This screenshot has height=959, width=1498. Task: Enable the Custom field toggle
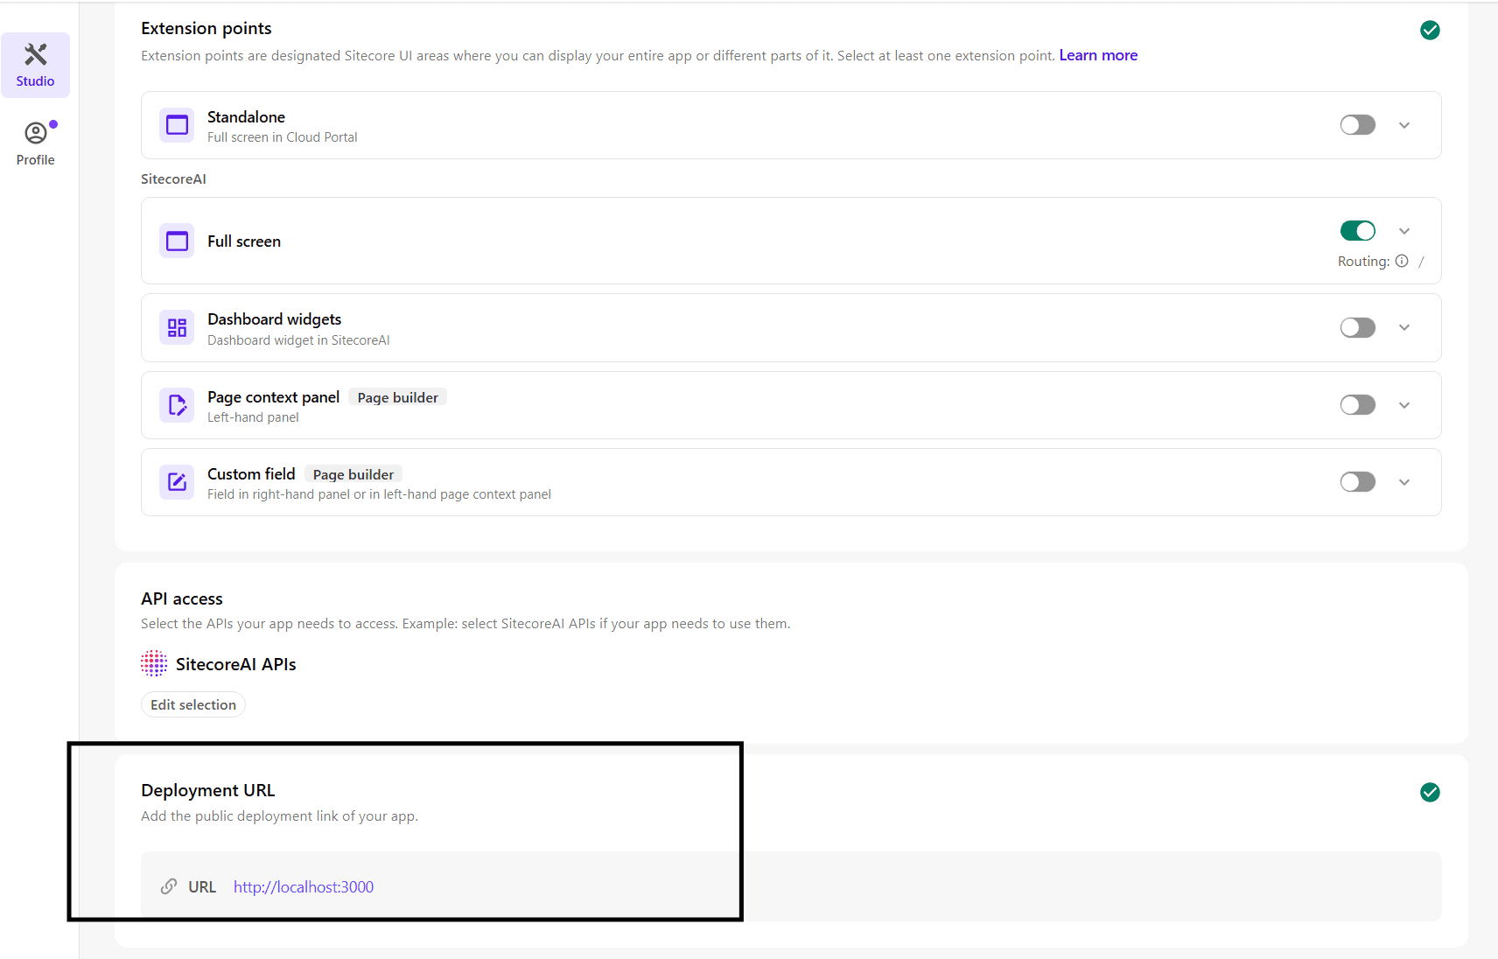1357,482
